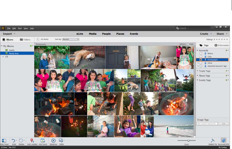Start the Slideshow
232x149 pixels.
[53, 140]
